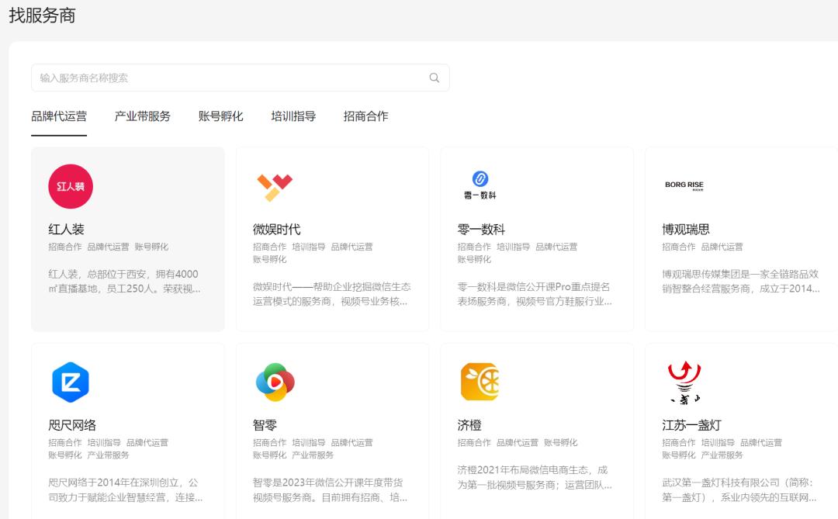Open the 零一数科 blue logo
Screen dimensions: 838x519
pos(480,185)
